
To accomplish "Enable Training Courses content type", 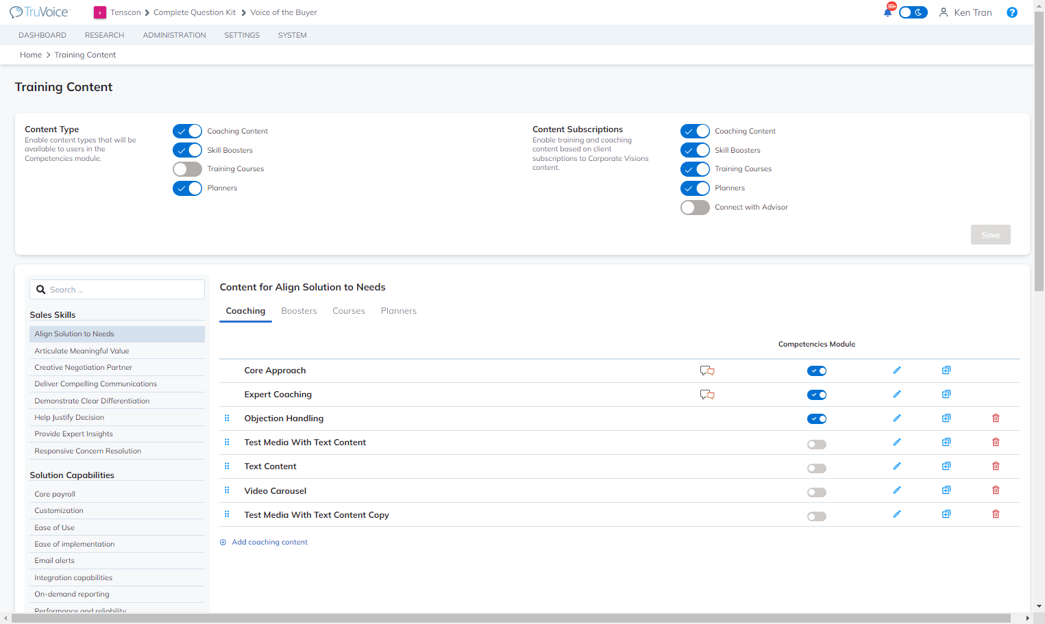I will (x=187, y=169).
